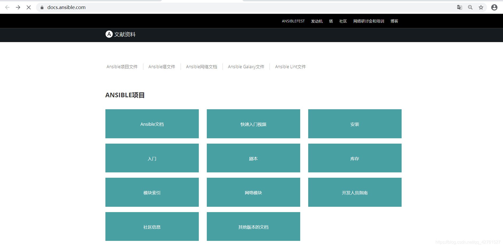This screenshot has height=247, width=503.
Task: Select the ANSIBLE项目 section heading
Action: pos(125,95)
